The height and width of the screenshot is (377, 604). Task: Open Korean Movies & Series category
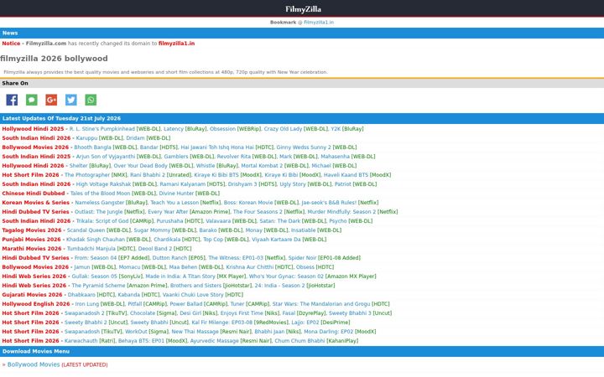tap(35, 203)
